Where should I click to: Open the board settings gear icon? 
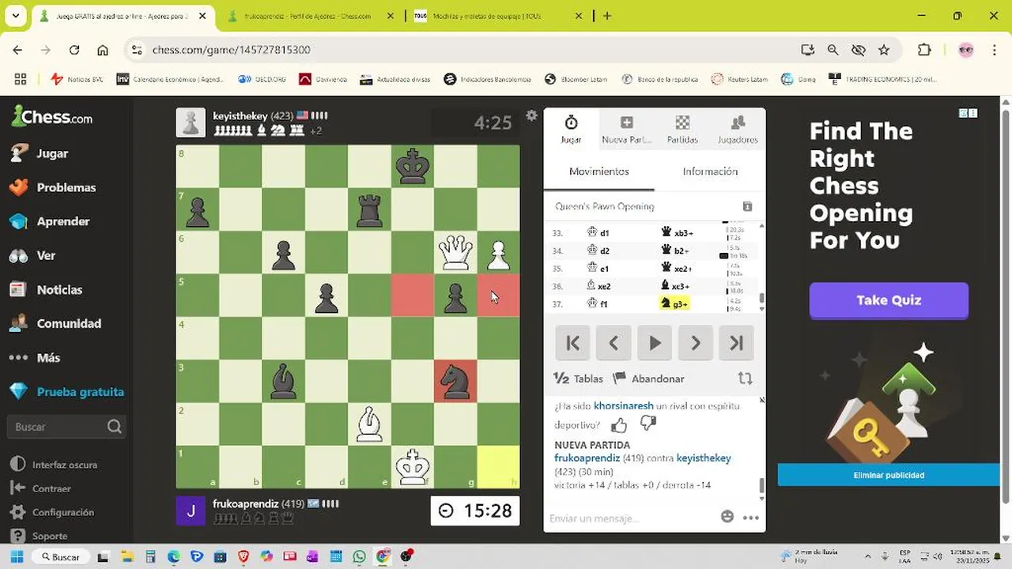(x=531, y=115)
